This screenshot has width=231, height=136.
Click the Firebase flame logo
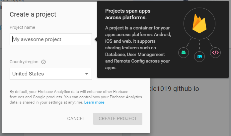199,24
